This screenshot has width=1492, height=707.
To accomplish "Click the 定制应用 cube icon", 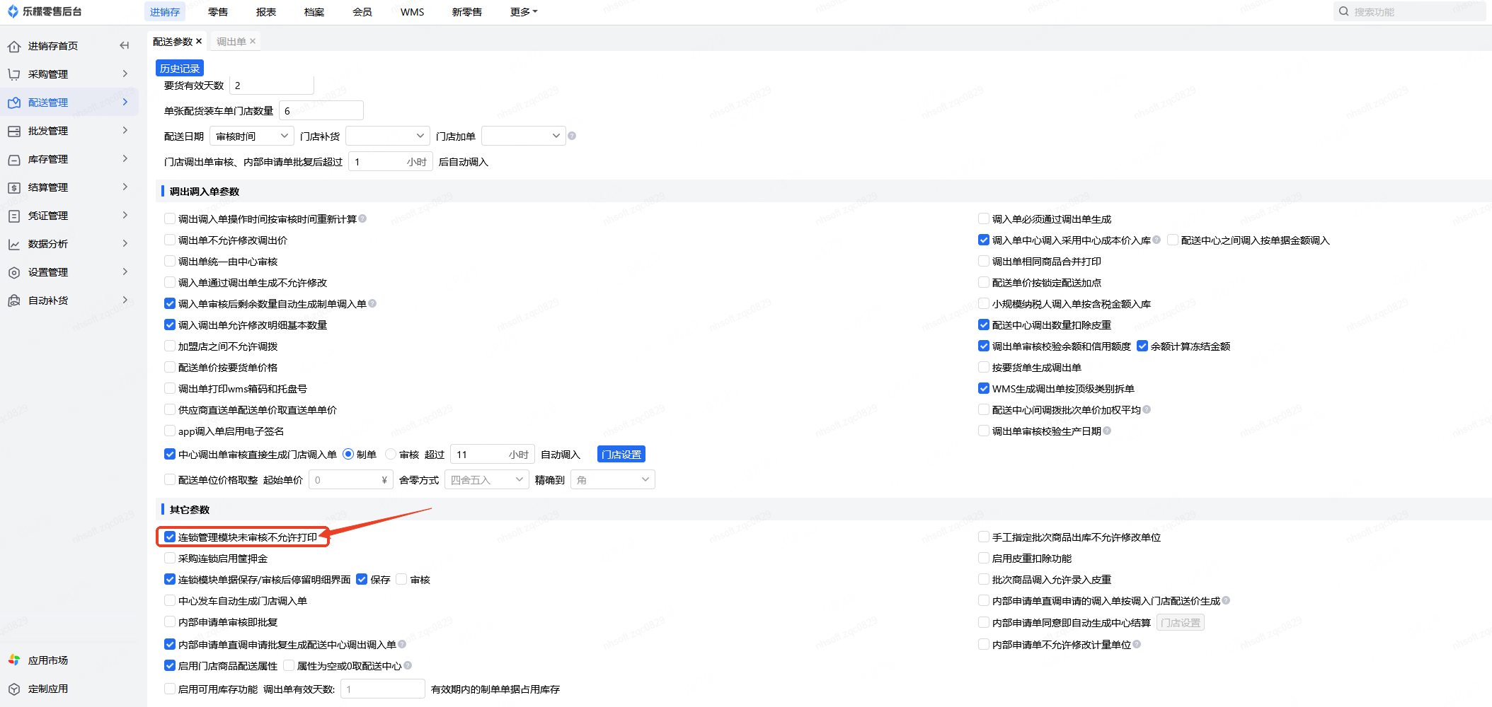I will [14, 689].
